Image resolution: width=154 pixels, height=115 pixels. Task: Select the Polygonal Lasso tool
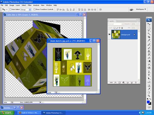[149, 30]
